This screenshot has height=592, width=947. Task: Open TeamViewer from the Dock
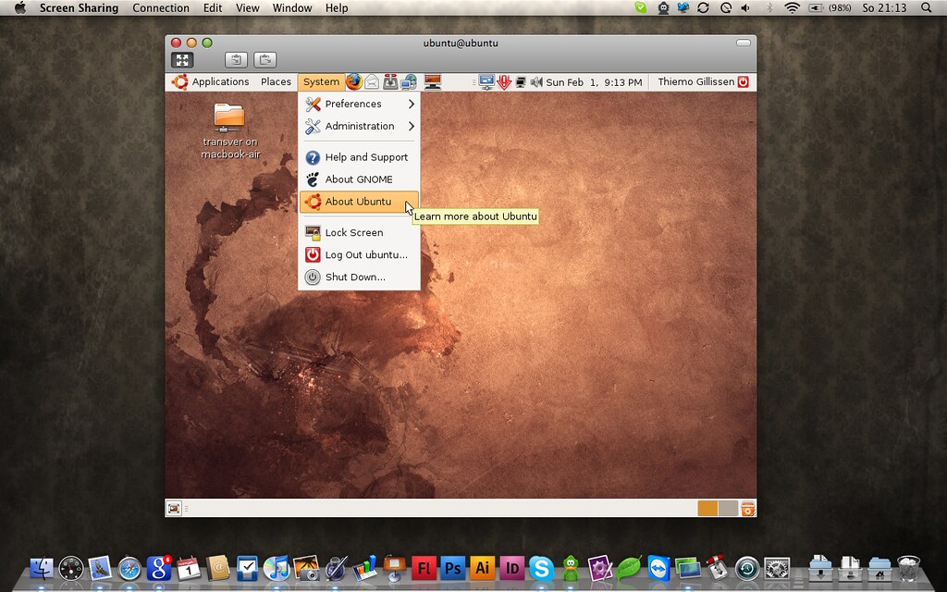click(658, 568)
